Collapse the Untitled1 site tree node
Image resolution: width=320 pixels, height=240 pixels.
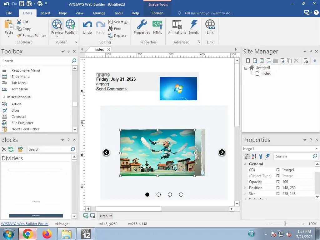pos(246,68)
